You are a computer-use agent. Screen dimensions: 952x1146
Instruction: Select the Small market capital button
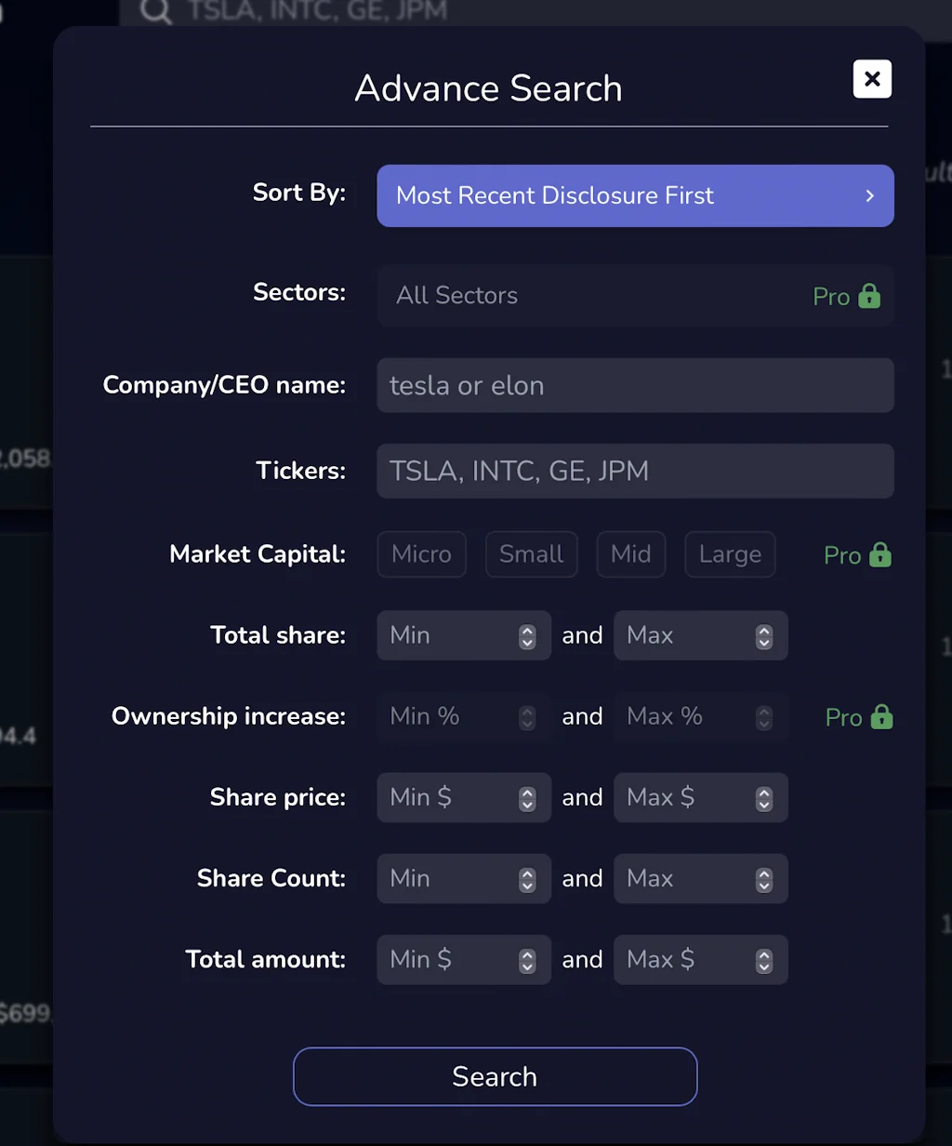tap(531, 554)
